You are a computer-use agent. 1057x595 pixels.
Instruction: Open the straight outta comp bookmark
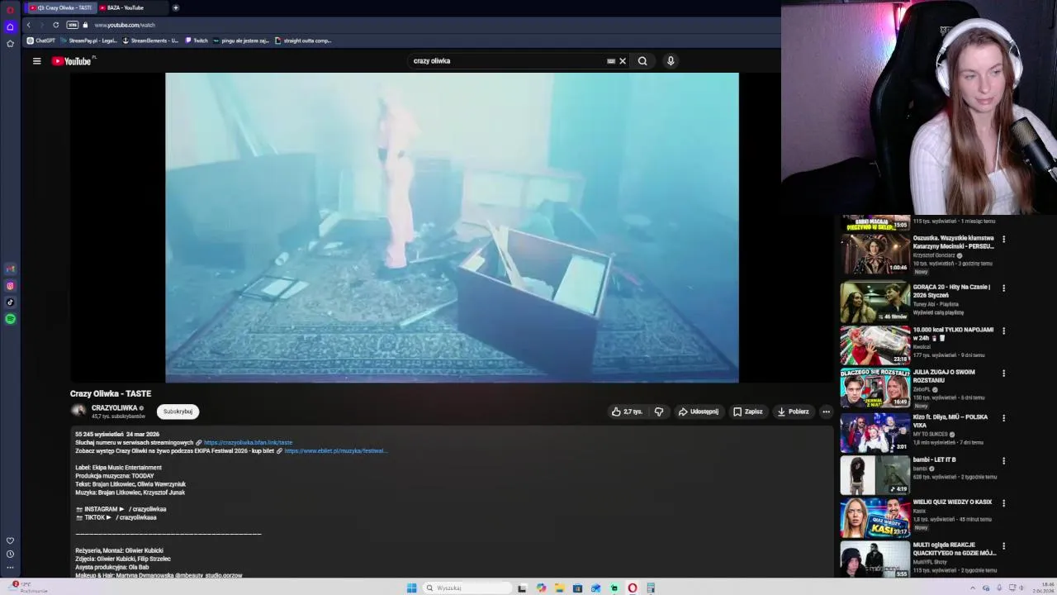click(303, 40)
